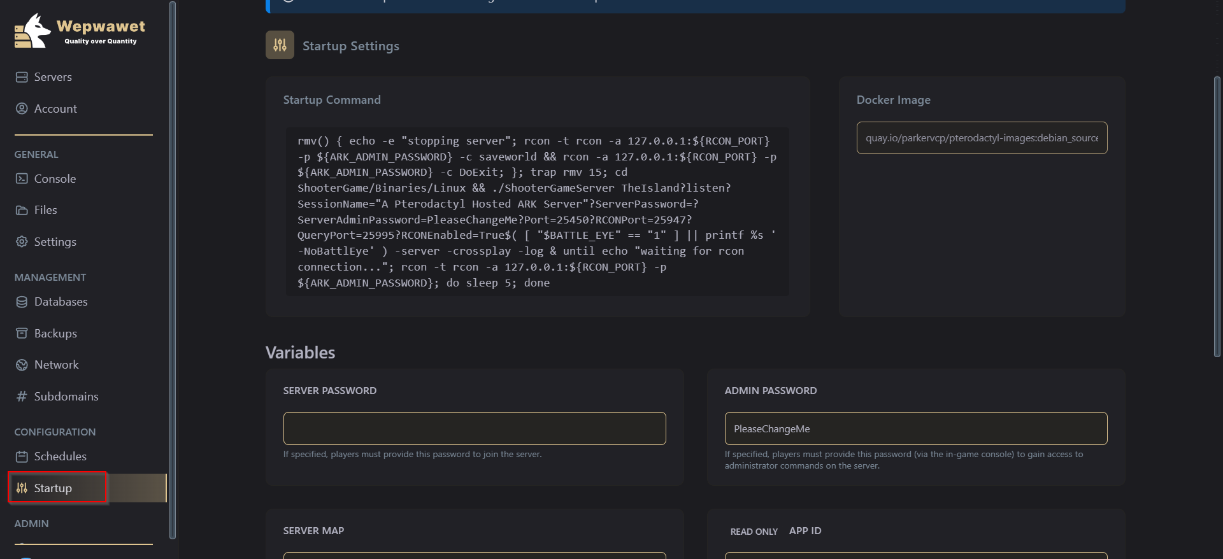The width and height of the screenshot is (1223, 559).
Task: Click the Startup Settings sliders icon
Action: 280,45
